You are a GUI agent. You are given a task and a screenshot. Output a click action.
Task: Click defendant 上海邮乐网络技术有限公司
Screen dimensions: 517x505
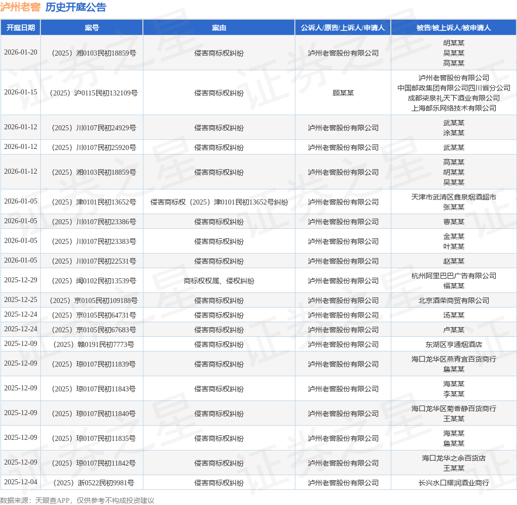click(454, 108)
